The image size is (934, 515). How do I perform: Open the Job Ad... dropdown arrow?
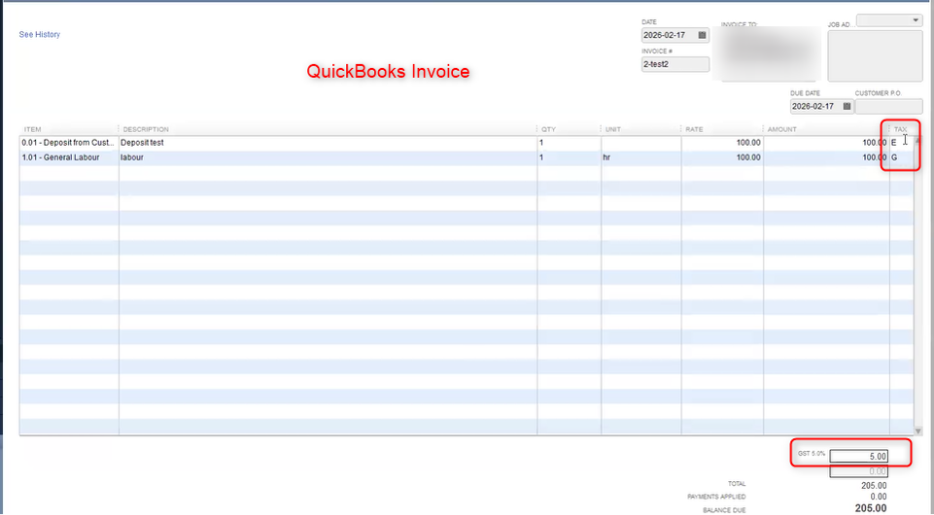pos(915,20)
